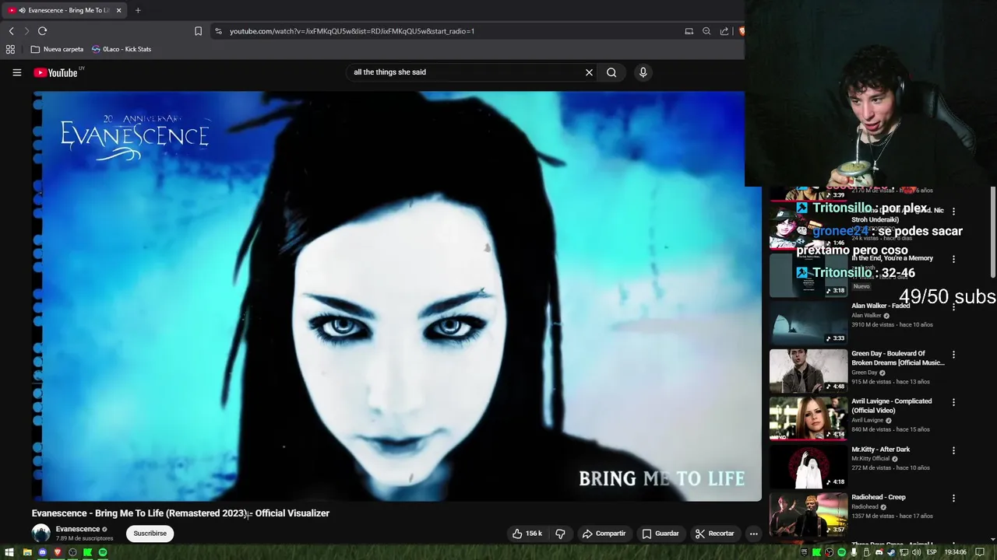Open the YouTube hamburger guide menu
Screen dimensions: 997x560
coord(16,72)
